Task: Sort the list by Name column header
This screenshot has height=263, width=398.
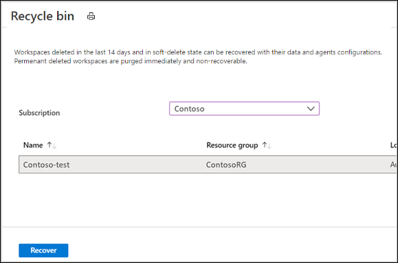Action: coord(33,145)
